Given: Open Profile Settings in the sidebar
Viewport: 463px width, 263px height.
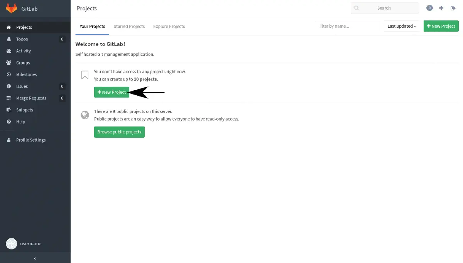Looking at the screenshot, I should point(35,140).
